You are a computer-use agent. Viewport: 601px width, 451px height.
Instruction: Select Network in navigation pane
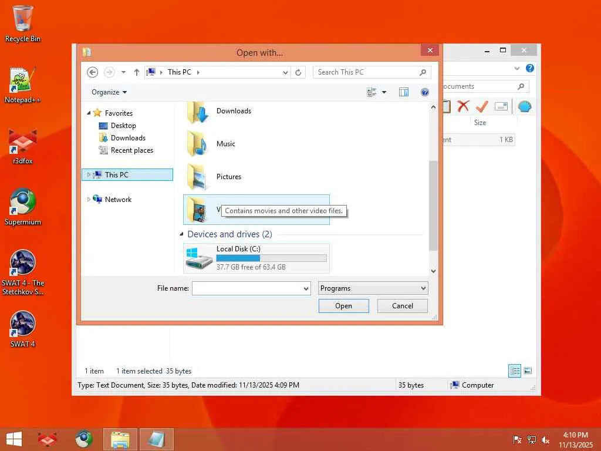coord(118,200)
